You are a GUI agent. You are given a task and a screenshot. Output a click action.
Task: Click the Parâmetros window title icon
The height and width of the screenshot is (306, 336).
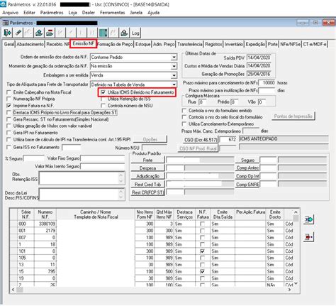point(5,23)
